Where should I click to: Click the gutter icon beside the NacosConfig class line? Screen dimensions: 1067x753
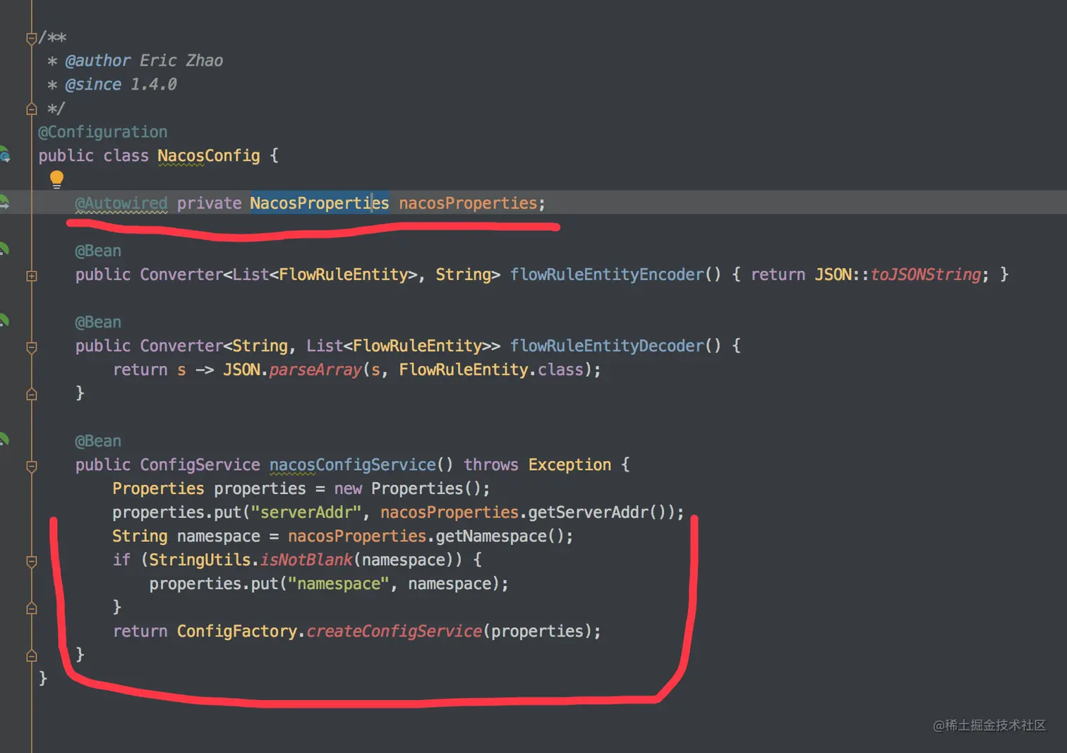[x=4, y=155]
